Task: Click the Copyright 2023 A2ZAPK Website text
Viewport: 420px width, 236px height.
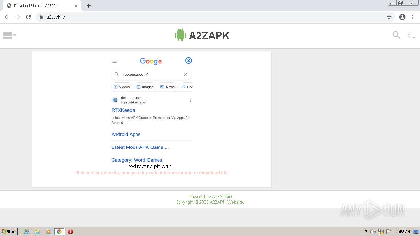Action: pyautogui.click(x=210, y=202)
